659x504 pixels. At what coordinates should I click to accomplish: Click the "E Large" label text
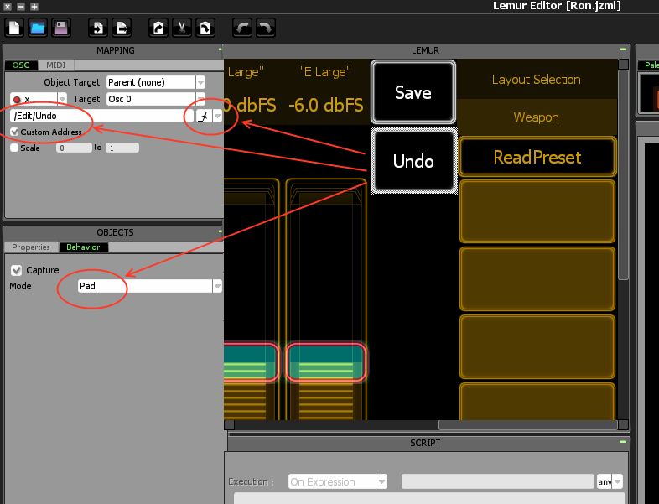tap(325, 72)
